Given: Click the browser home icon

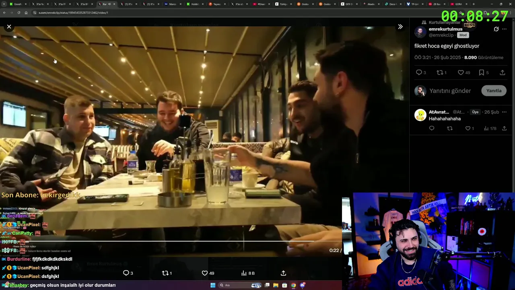Looking at the screenshot, I should tap(26, 12).
